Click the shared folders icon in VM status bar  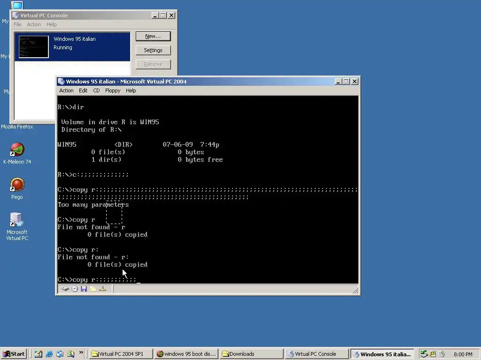[93, 289]
